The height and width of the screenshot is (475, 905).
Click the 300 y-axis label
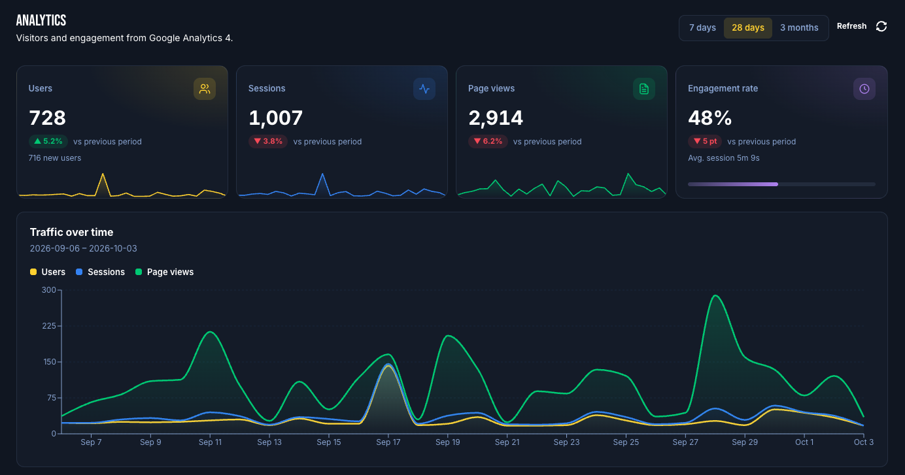[x=49, y=289]
